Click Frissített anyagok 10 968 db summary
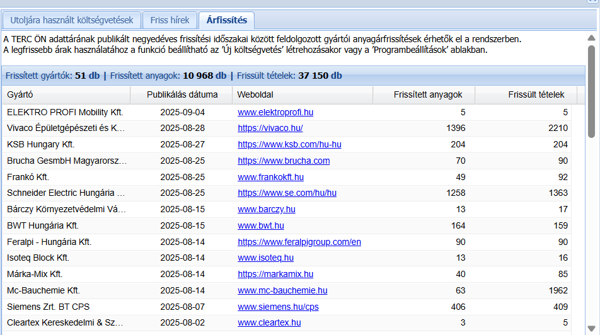This screenshot has height=335, width=600. (x=168, y=76)
